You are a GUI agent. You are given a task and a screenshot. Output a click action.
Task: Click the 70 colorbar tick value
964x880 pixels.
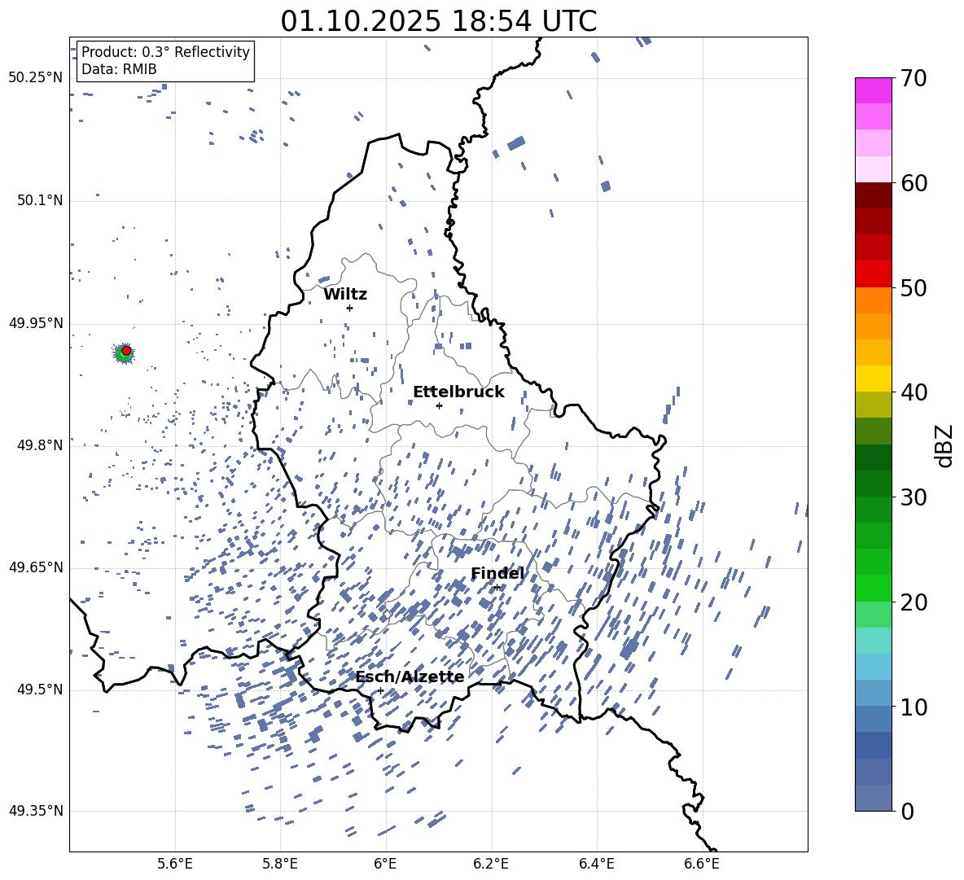tap(914, 78)
